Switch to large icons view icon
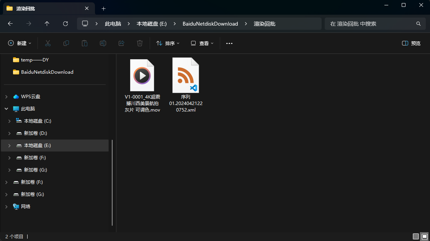 click(x=425, y=236)
